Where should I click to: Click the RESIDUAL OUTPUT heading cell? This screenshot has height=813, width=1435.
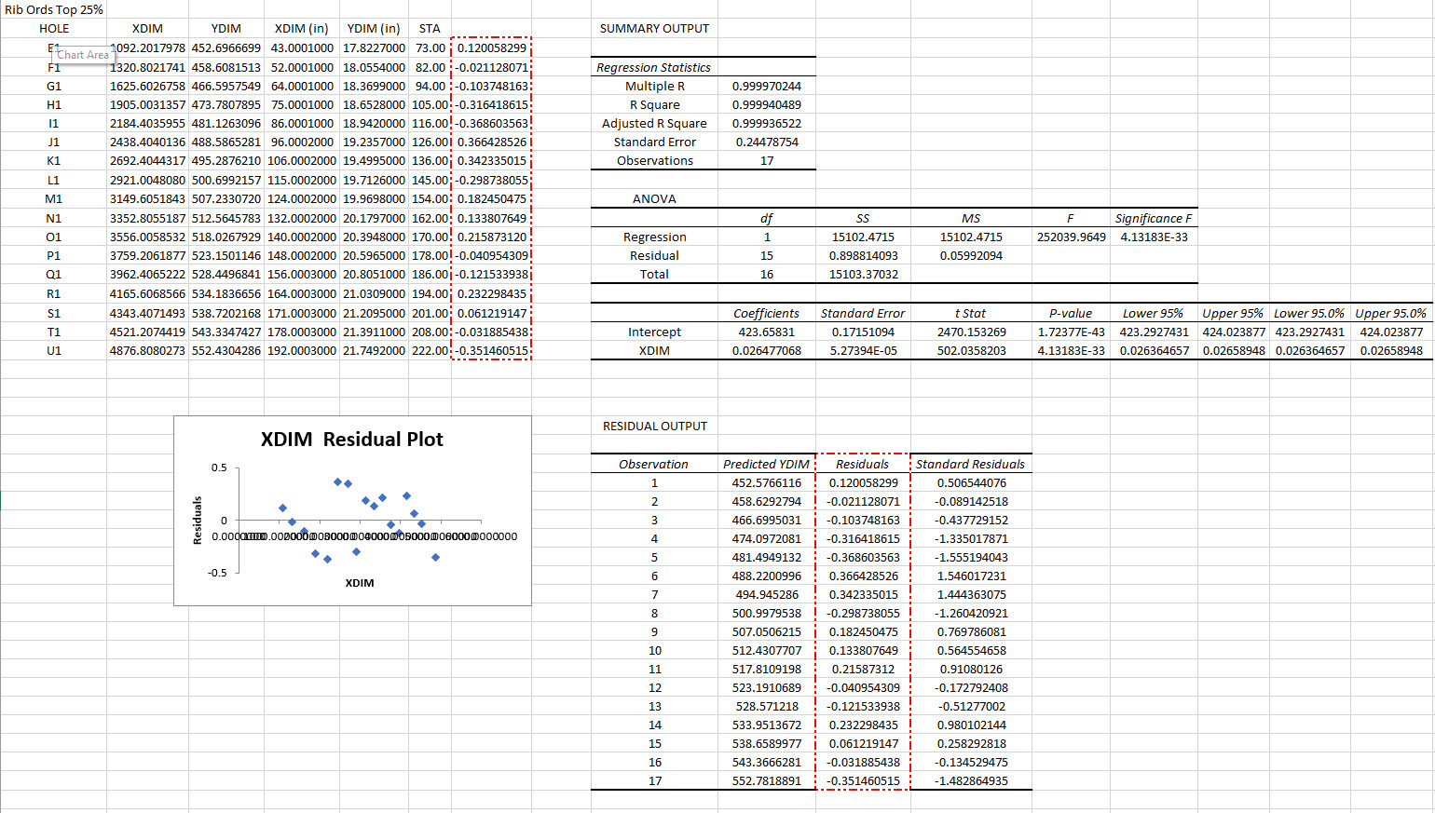[655, 427]
